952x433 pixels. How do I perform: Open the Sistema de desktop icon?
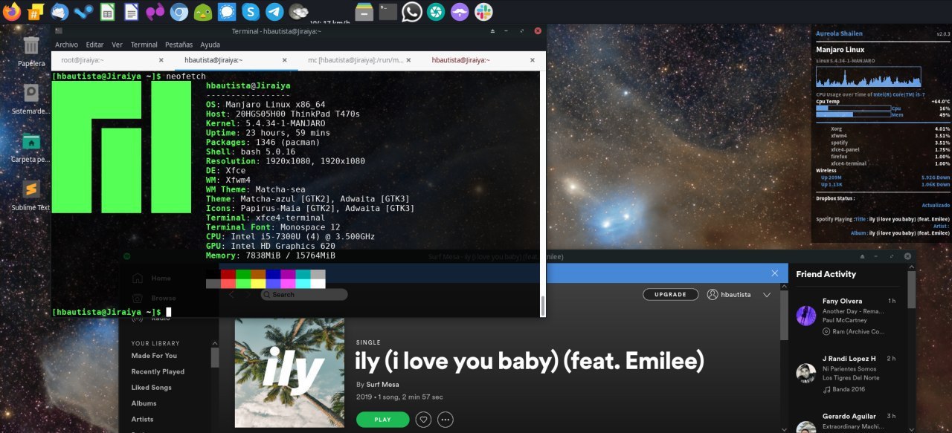31,99
